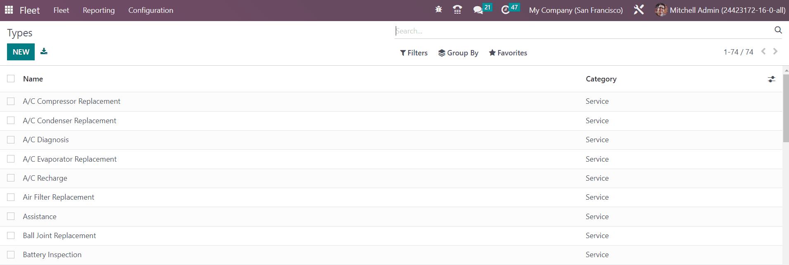Open optional columns settings icon
This screenshot has width=789, height=265.
[x=771, y=79]
